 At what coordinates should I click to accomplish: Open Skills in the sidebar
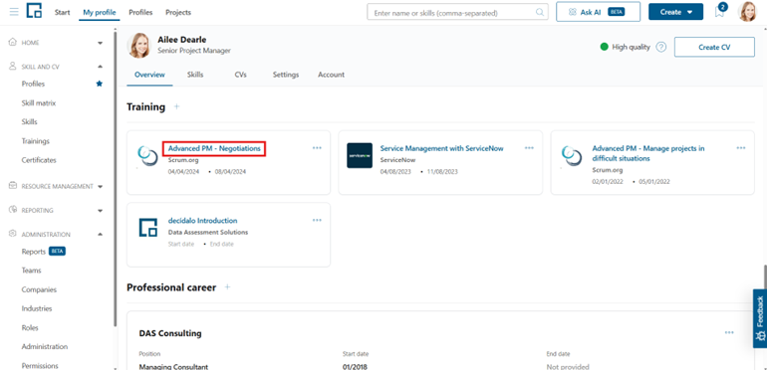click(29, 121)
